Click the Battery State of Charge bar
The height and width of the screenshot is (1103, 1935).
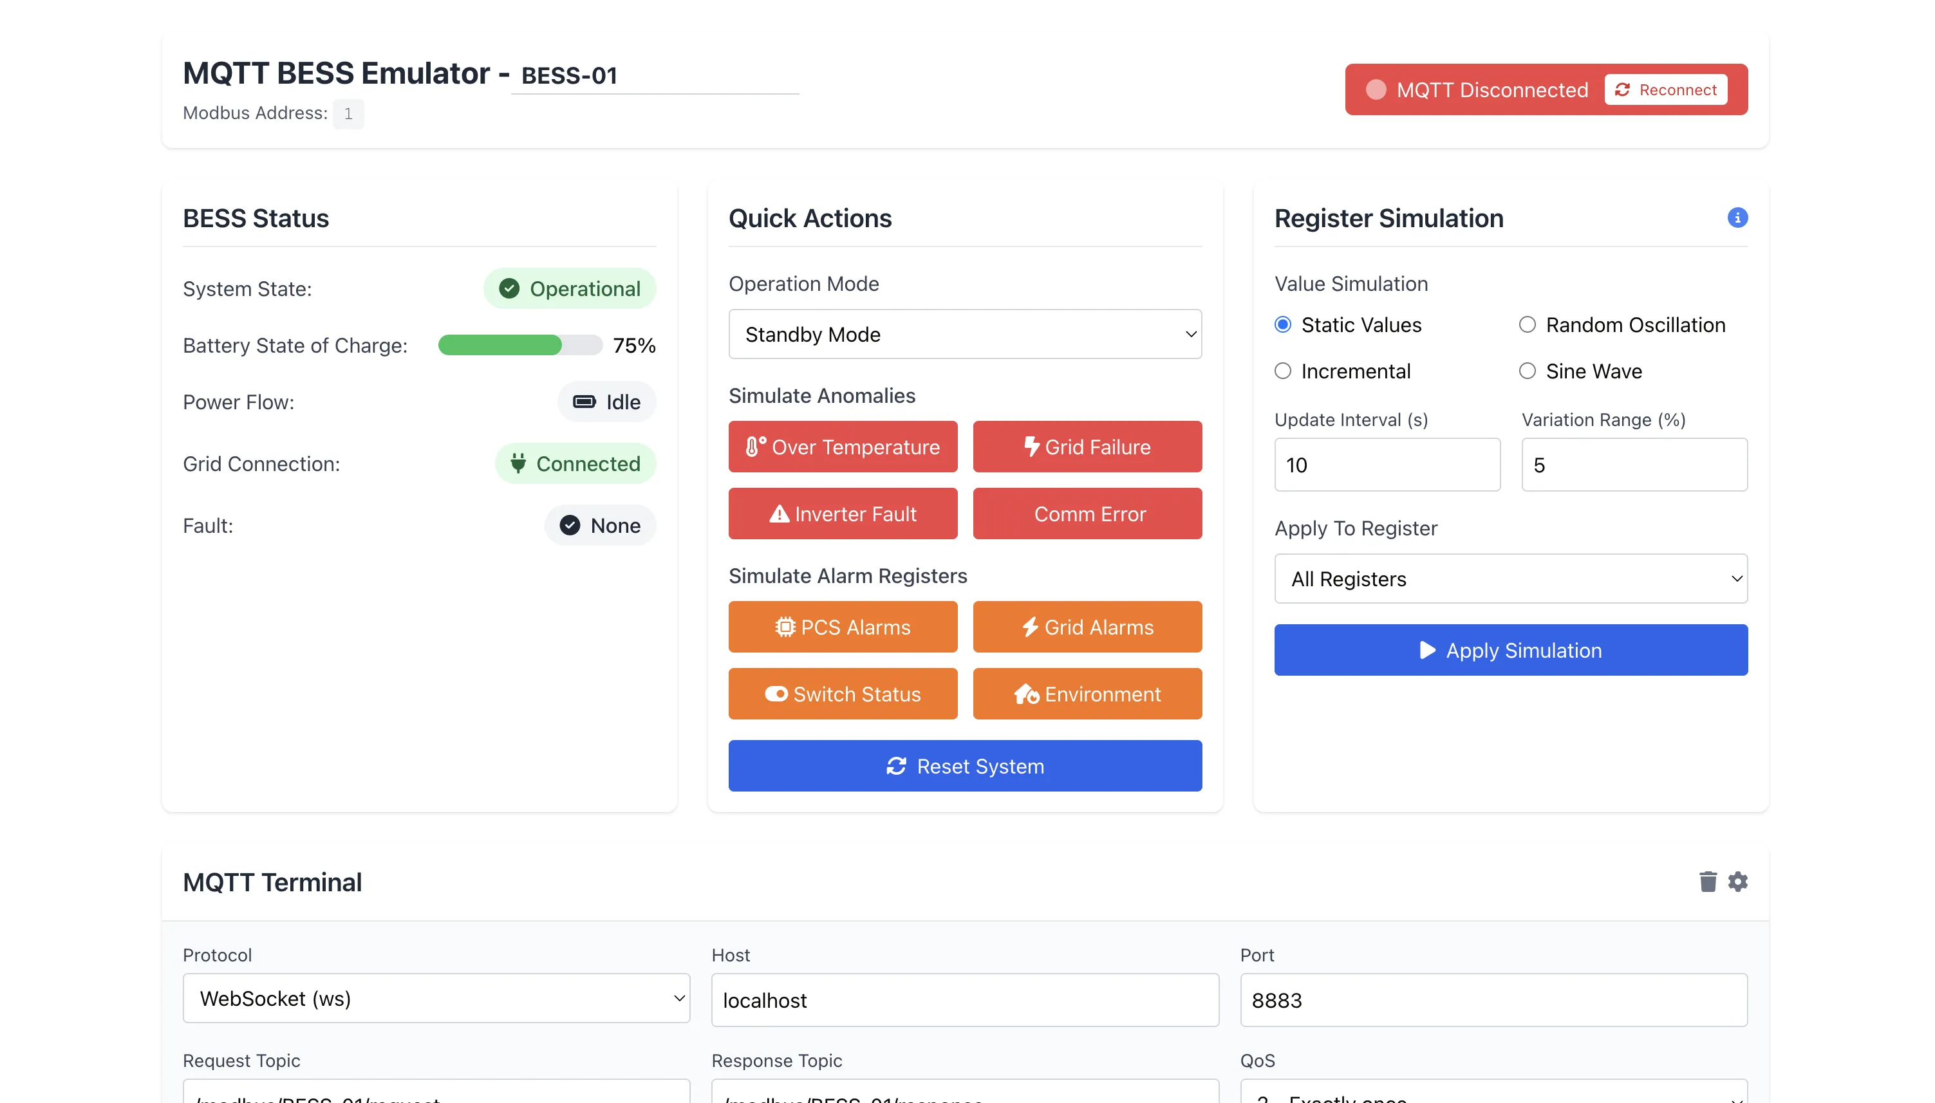[x=519, y=345]
